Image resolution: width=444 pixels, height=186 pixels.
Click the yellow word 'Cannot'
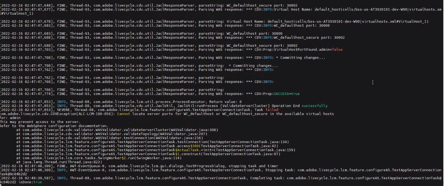(x=124, y=114)
